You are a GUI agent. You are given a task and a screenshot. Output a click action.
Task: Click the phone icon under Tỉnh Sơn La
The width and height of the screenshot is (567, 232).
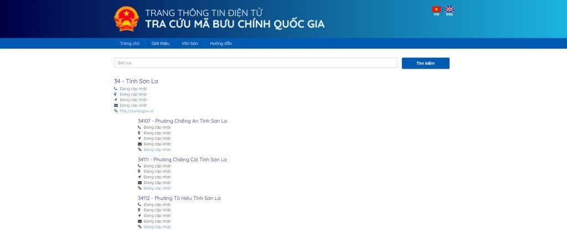pyautogui.click(x=116, y=88)
